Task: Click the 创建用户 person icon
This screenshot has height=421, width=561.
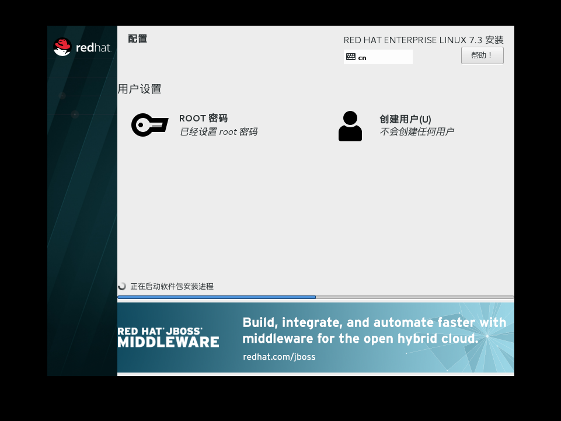Action: [x=350, y=126]
